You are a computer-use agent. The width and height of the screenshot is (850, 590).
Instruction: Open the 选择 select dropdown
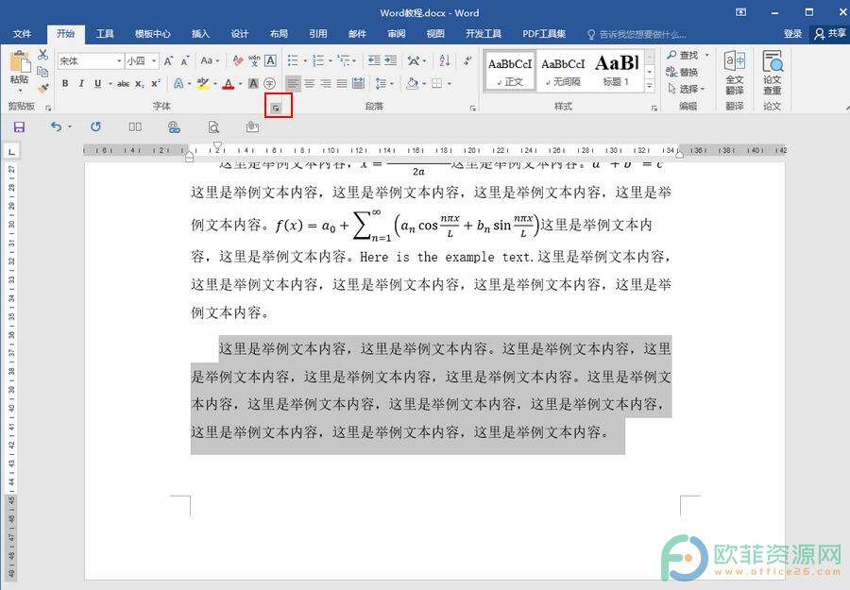(687, 89)
